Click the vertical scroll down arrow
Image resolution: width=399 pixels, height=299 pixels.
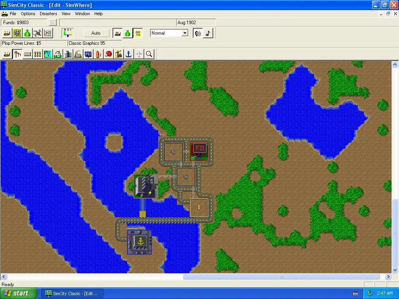click(395, 270)
